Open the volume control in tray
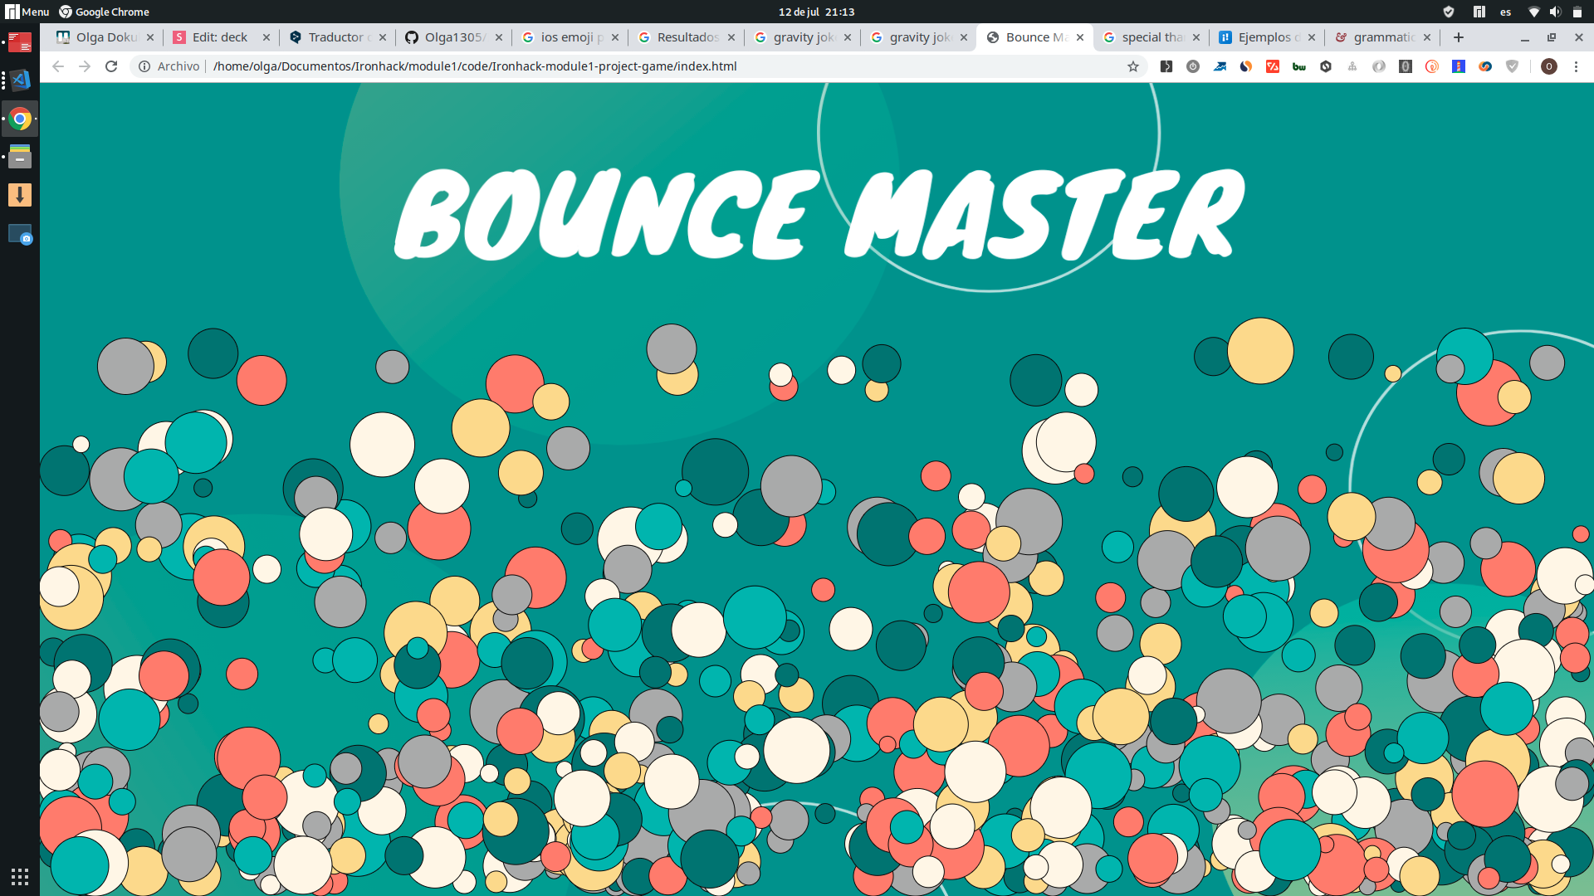This screenshot has width=1594, height=896. point(1554,12)
